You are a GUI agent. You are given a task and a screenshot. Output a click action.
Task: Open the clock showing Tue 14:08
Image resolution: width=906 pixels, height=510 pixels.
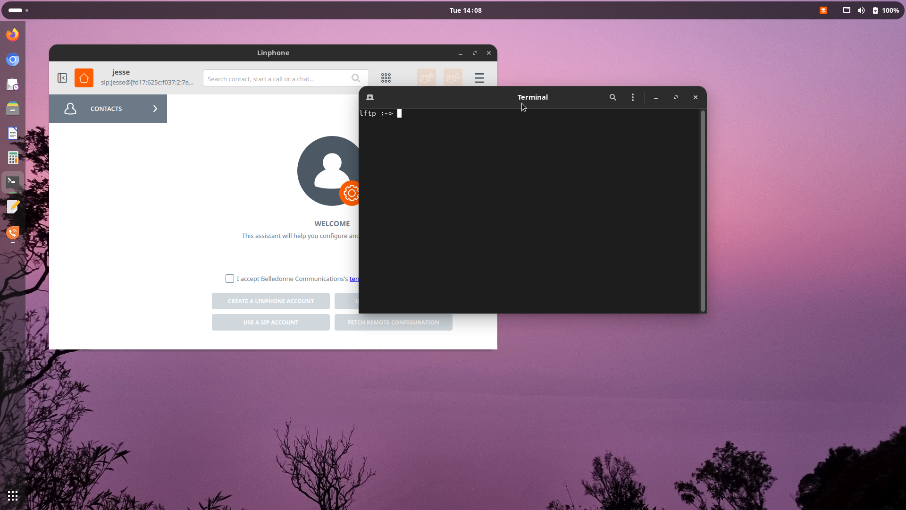click(x=465, y=10)
